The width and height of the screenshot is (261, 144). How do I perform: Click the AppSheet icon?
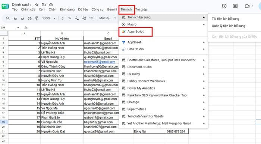coord(123,42)
